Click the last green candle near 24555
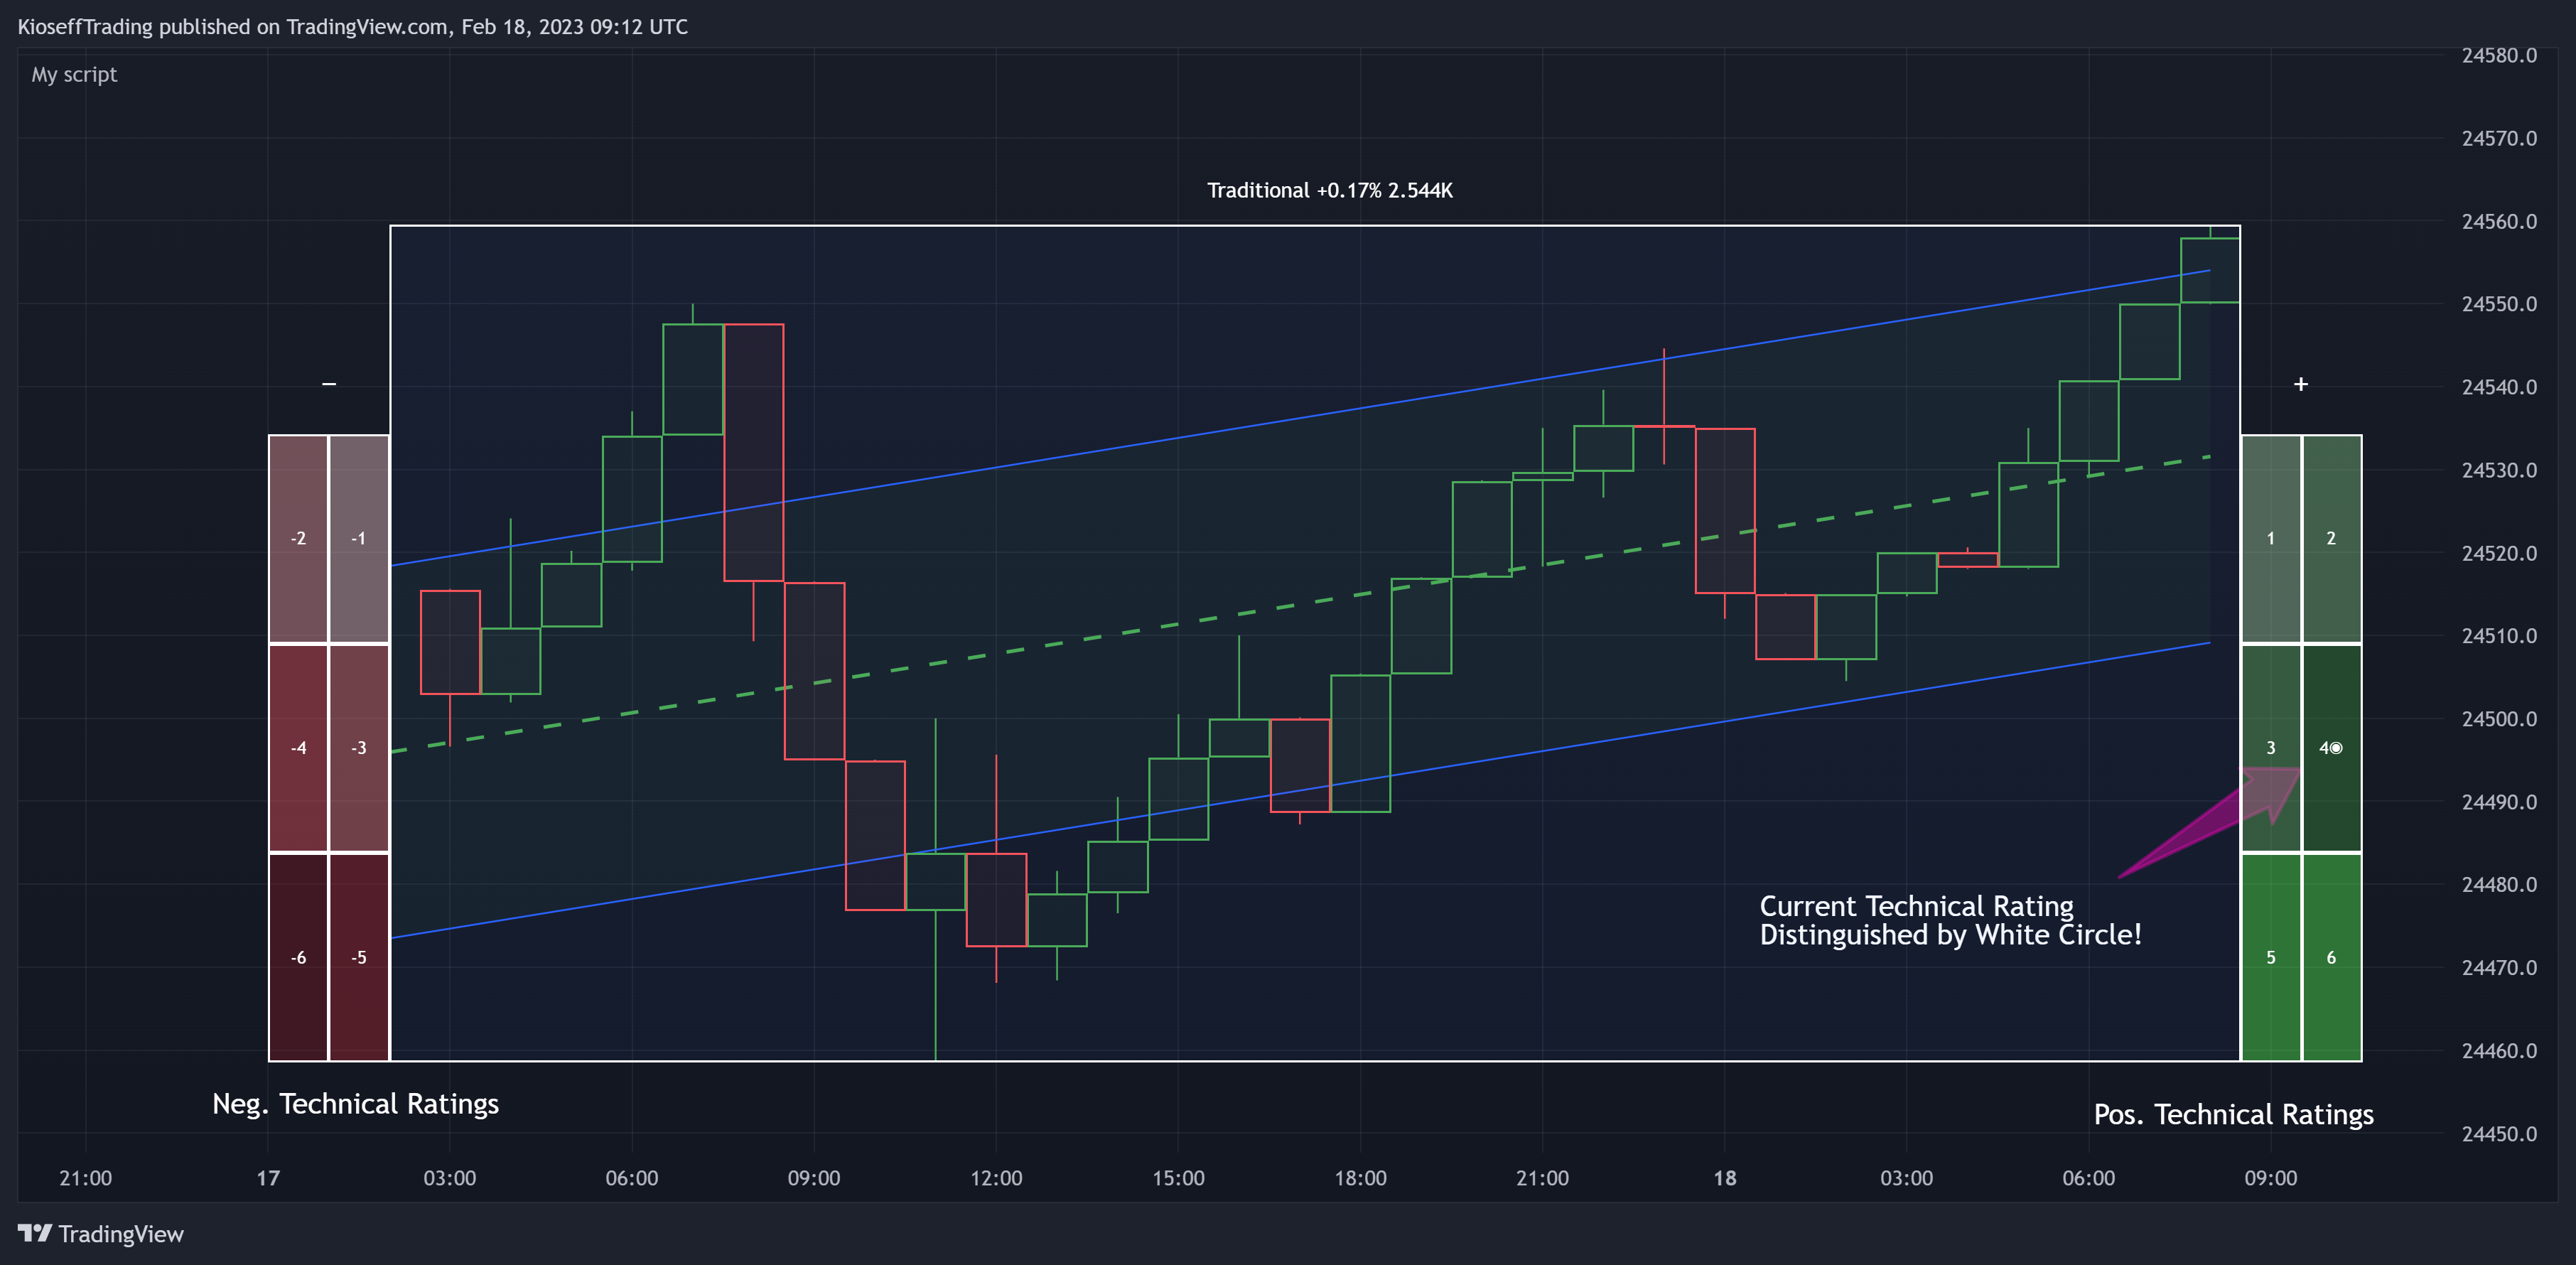The width and height of the screenshot is (2576, 1265). tap(2210, 270)
